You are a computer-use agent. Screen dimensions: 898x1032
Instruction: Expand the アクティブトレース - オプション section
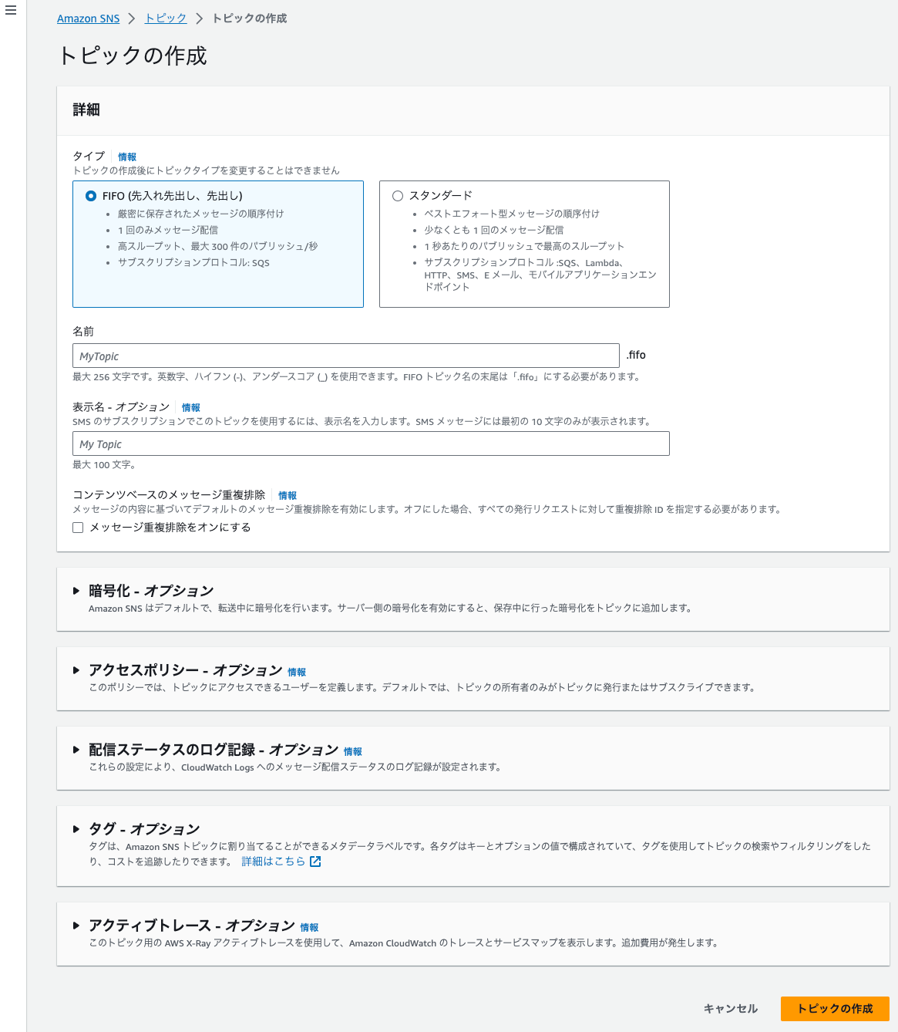pyautogui.click(x=76, y=926)
